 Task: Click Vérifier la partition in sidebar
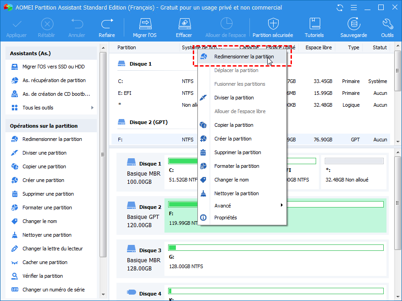point(42,276)
